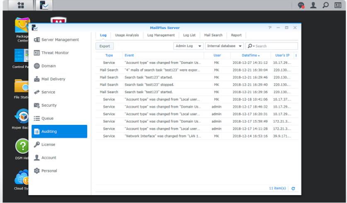The image size is (347, 203).
Task: Expand the Admin Log dropdown
Action: coord(188,46)
